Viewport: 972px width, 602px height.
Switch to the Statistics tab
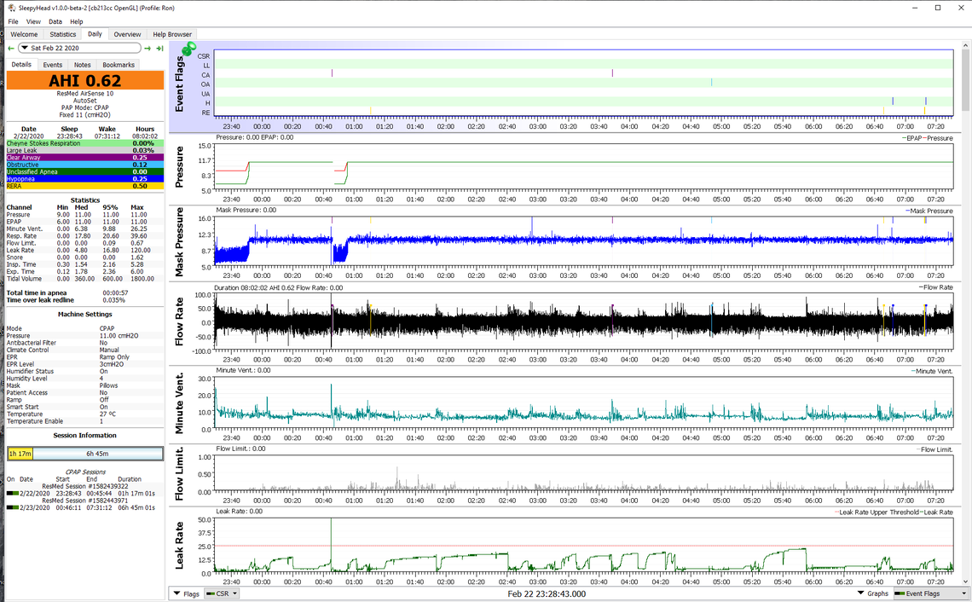[x=62, y=35]
